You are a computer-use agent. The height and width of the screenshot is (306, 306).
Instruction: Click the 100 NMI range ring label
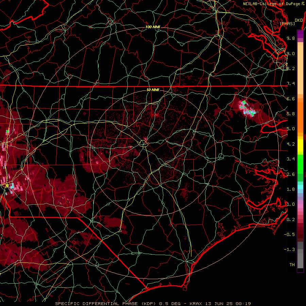(x=153, y=27)
